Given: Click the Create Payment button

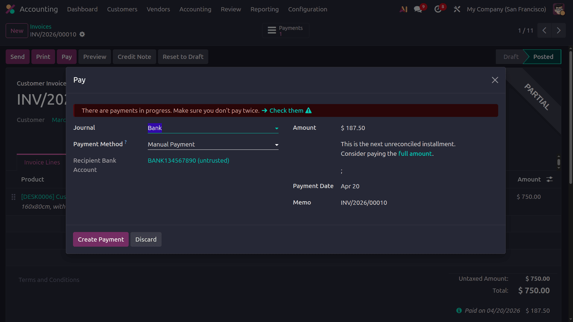Looking at the screenshot, I should (x=101, y=239).
